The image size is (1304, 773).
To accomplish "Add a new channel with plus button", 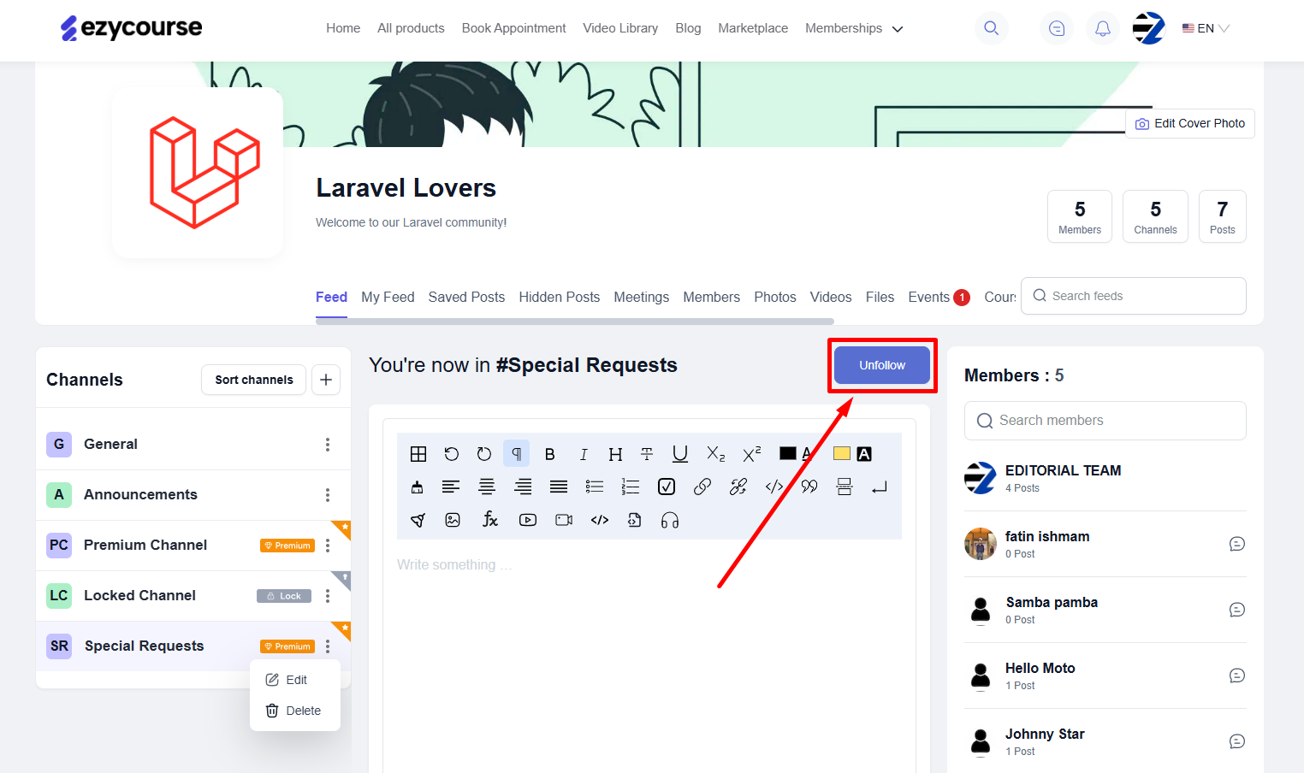I will click(x=326, y=380).
